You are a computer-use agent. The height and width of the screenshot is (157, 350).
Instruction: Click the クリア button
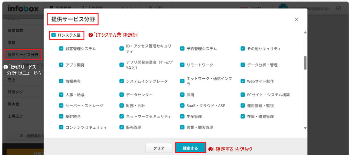pos(159,148)
